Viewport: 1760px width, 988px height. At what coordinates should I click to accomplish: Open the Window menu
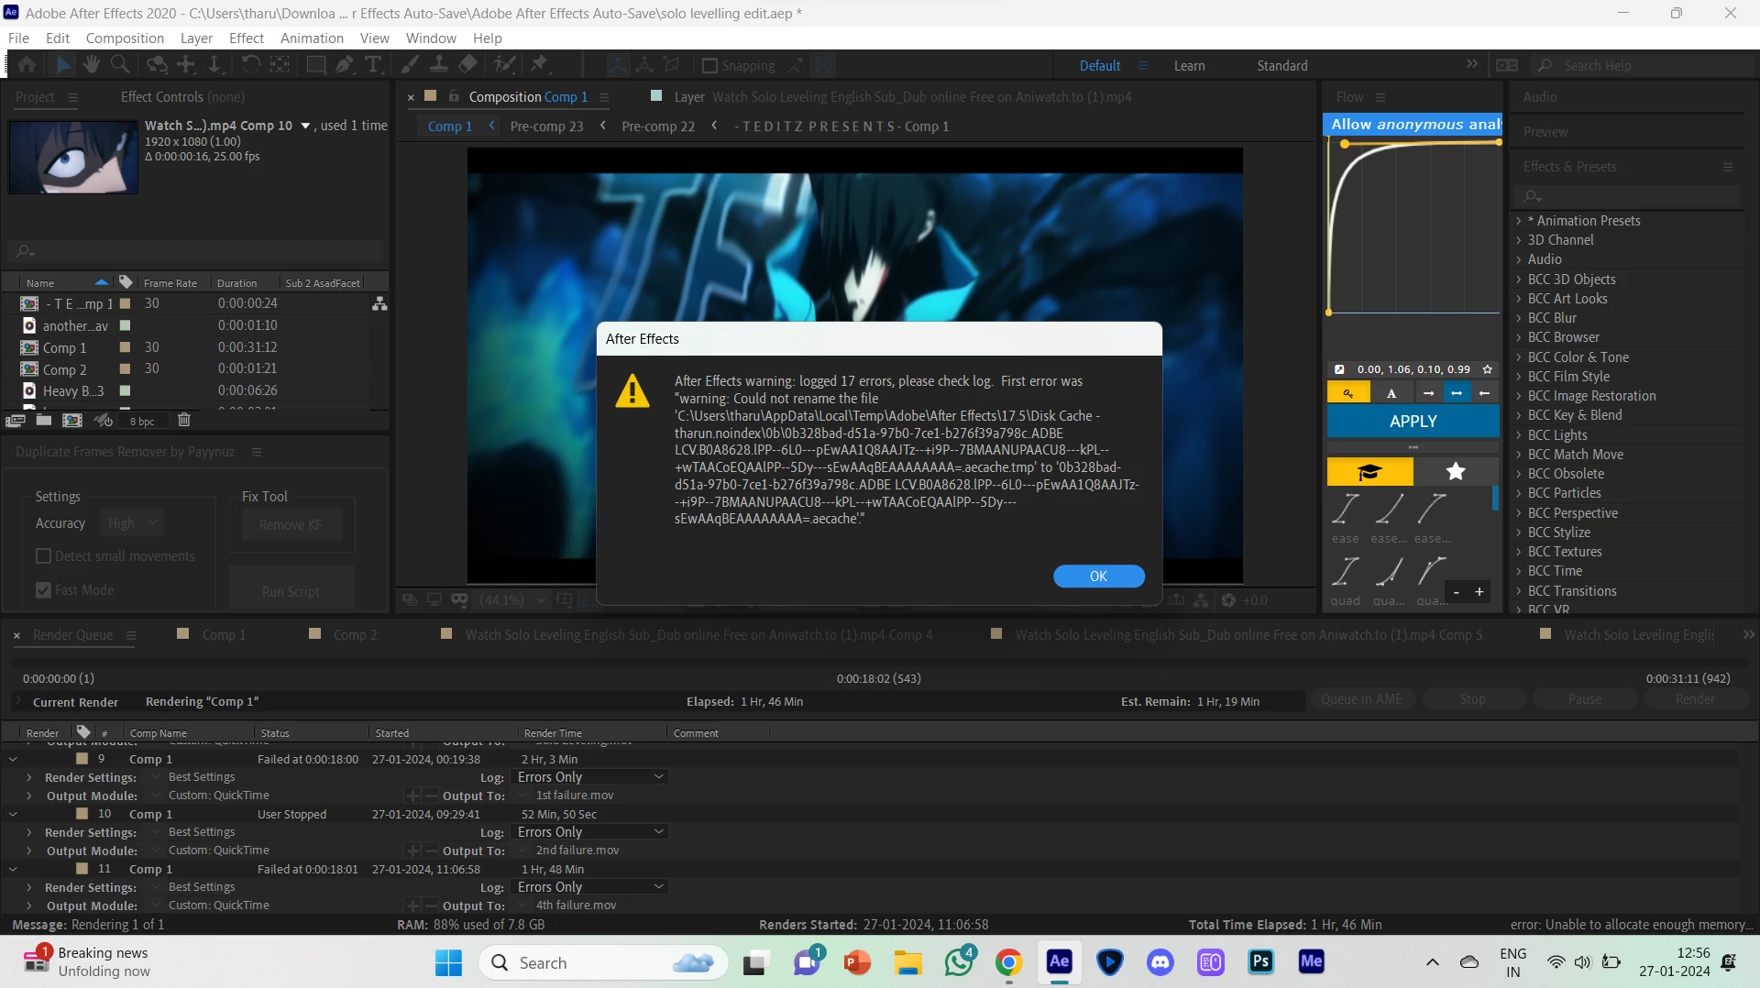point(431,38)
